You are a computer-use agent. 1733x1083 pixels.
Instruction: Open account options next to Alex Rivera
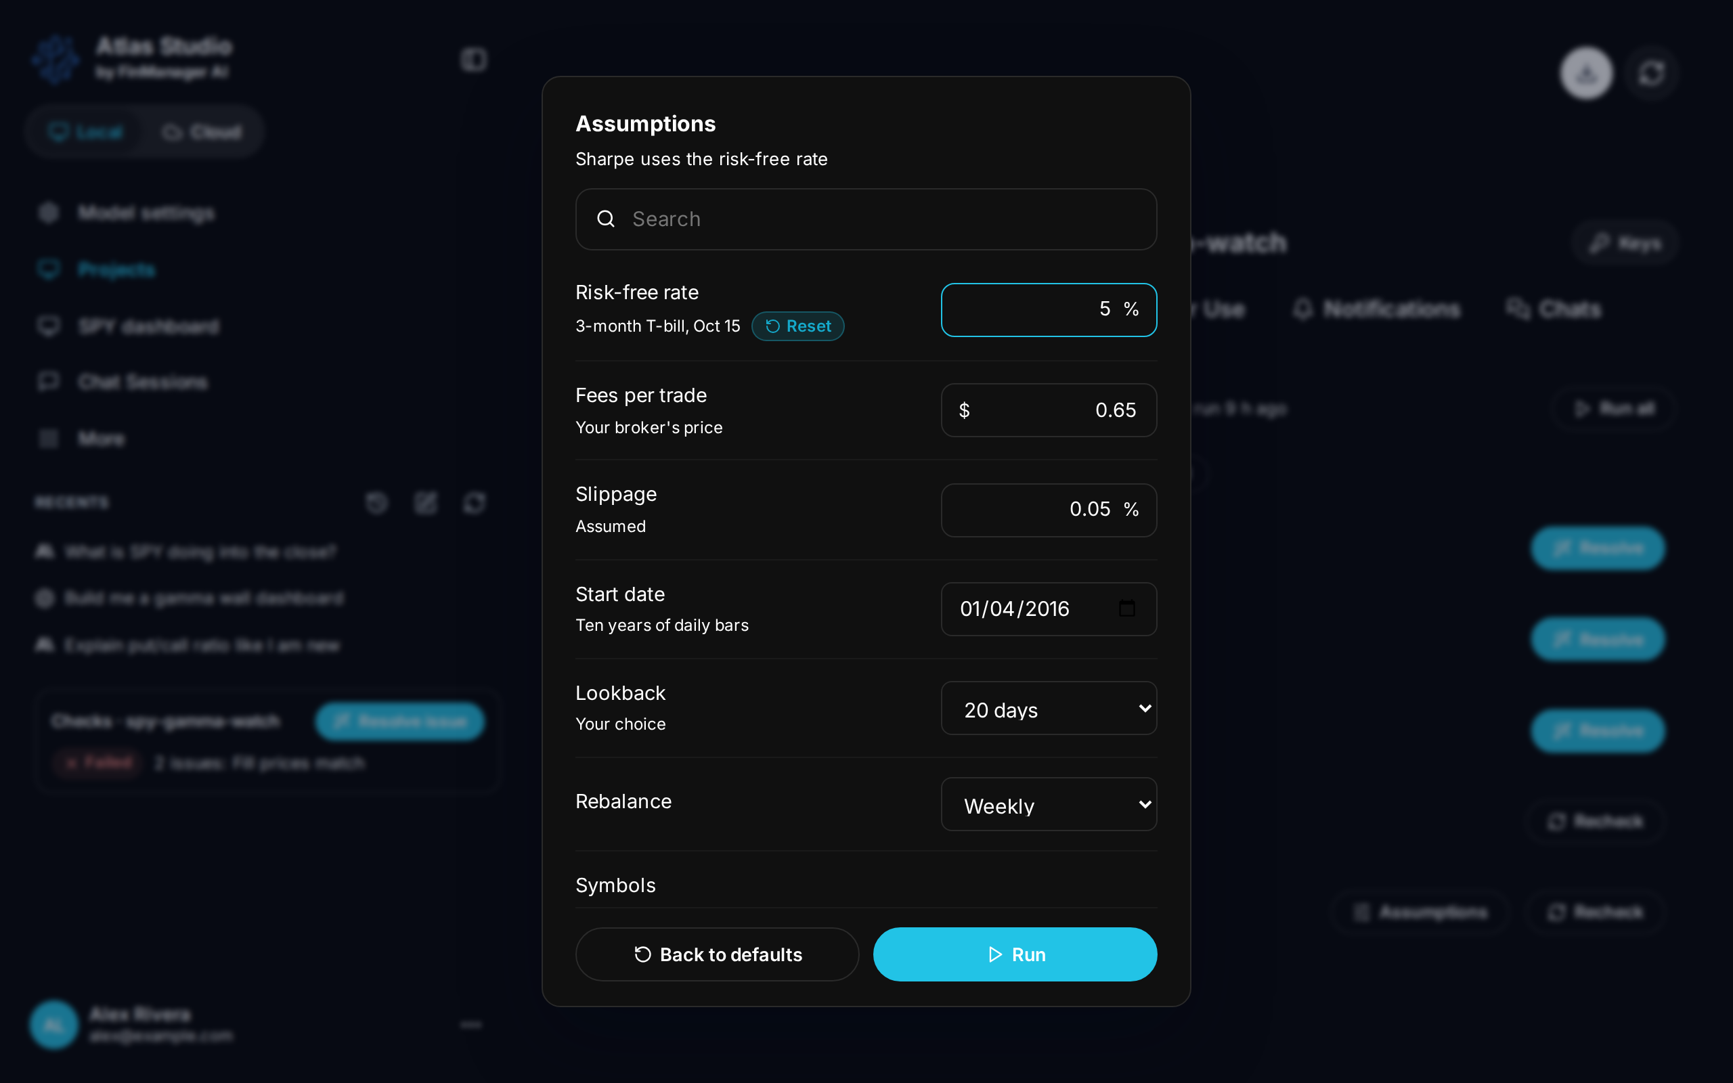coord(470,1025)
